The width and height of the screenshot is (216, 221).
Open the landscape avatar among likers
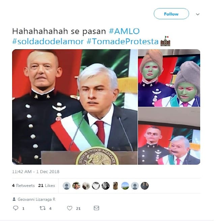125,186
